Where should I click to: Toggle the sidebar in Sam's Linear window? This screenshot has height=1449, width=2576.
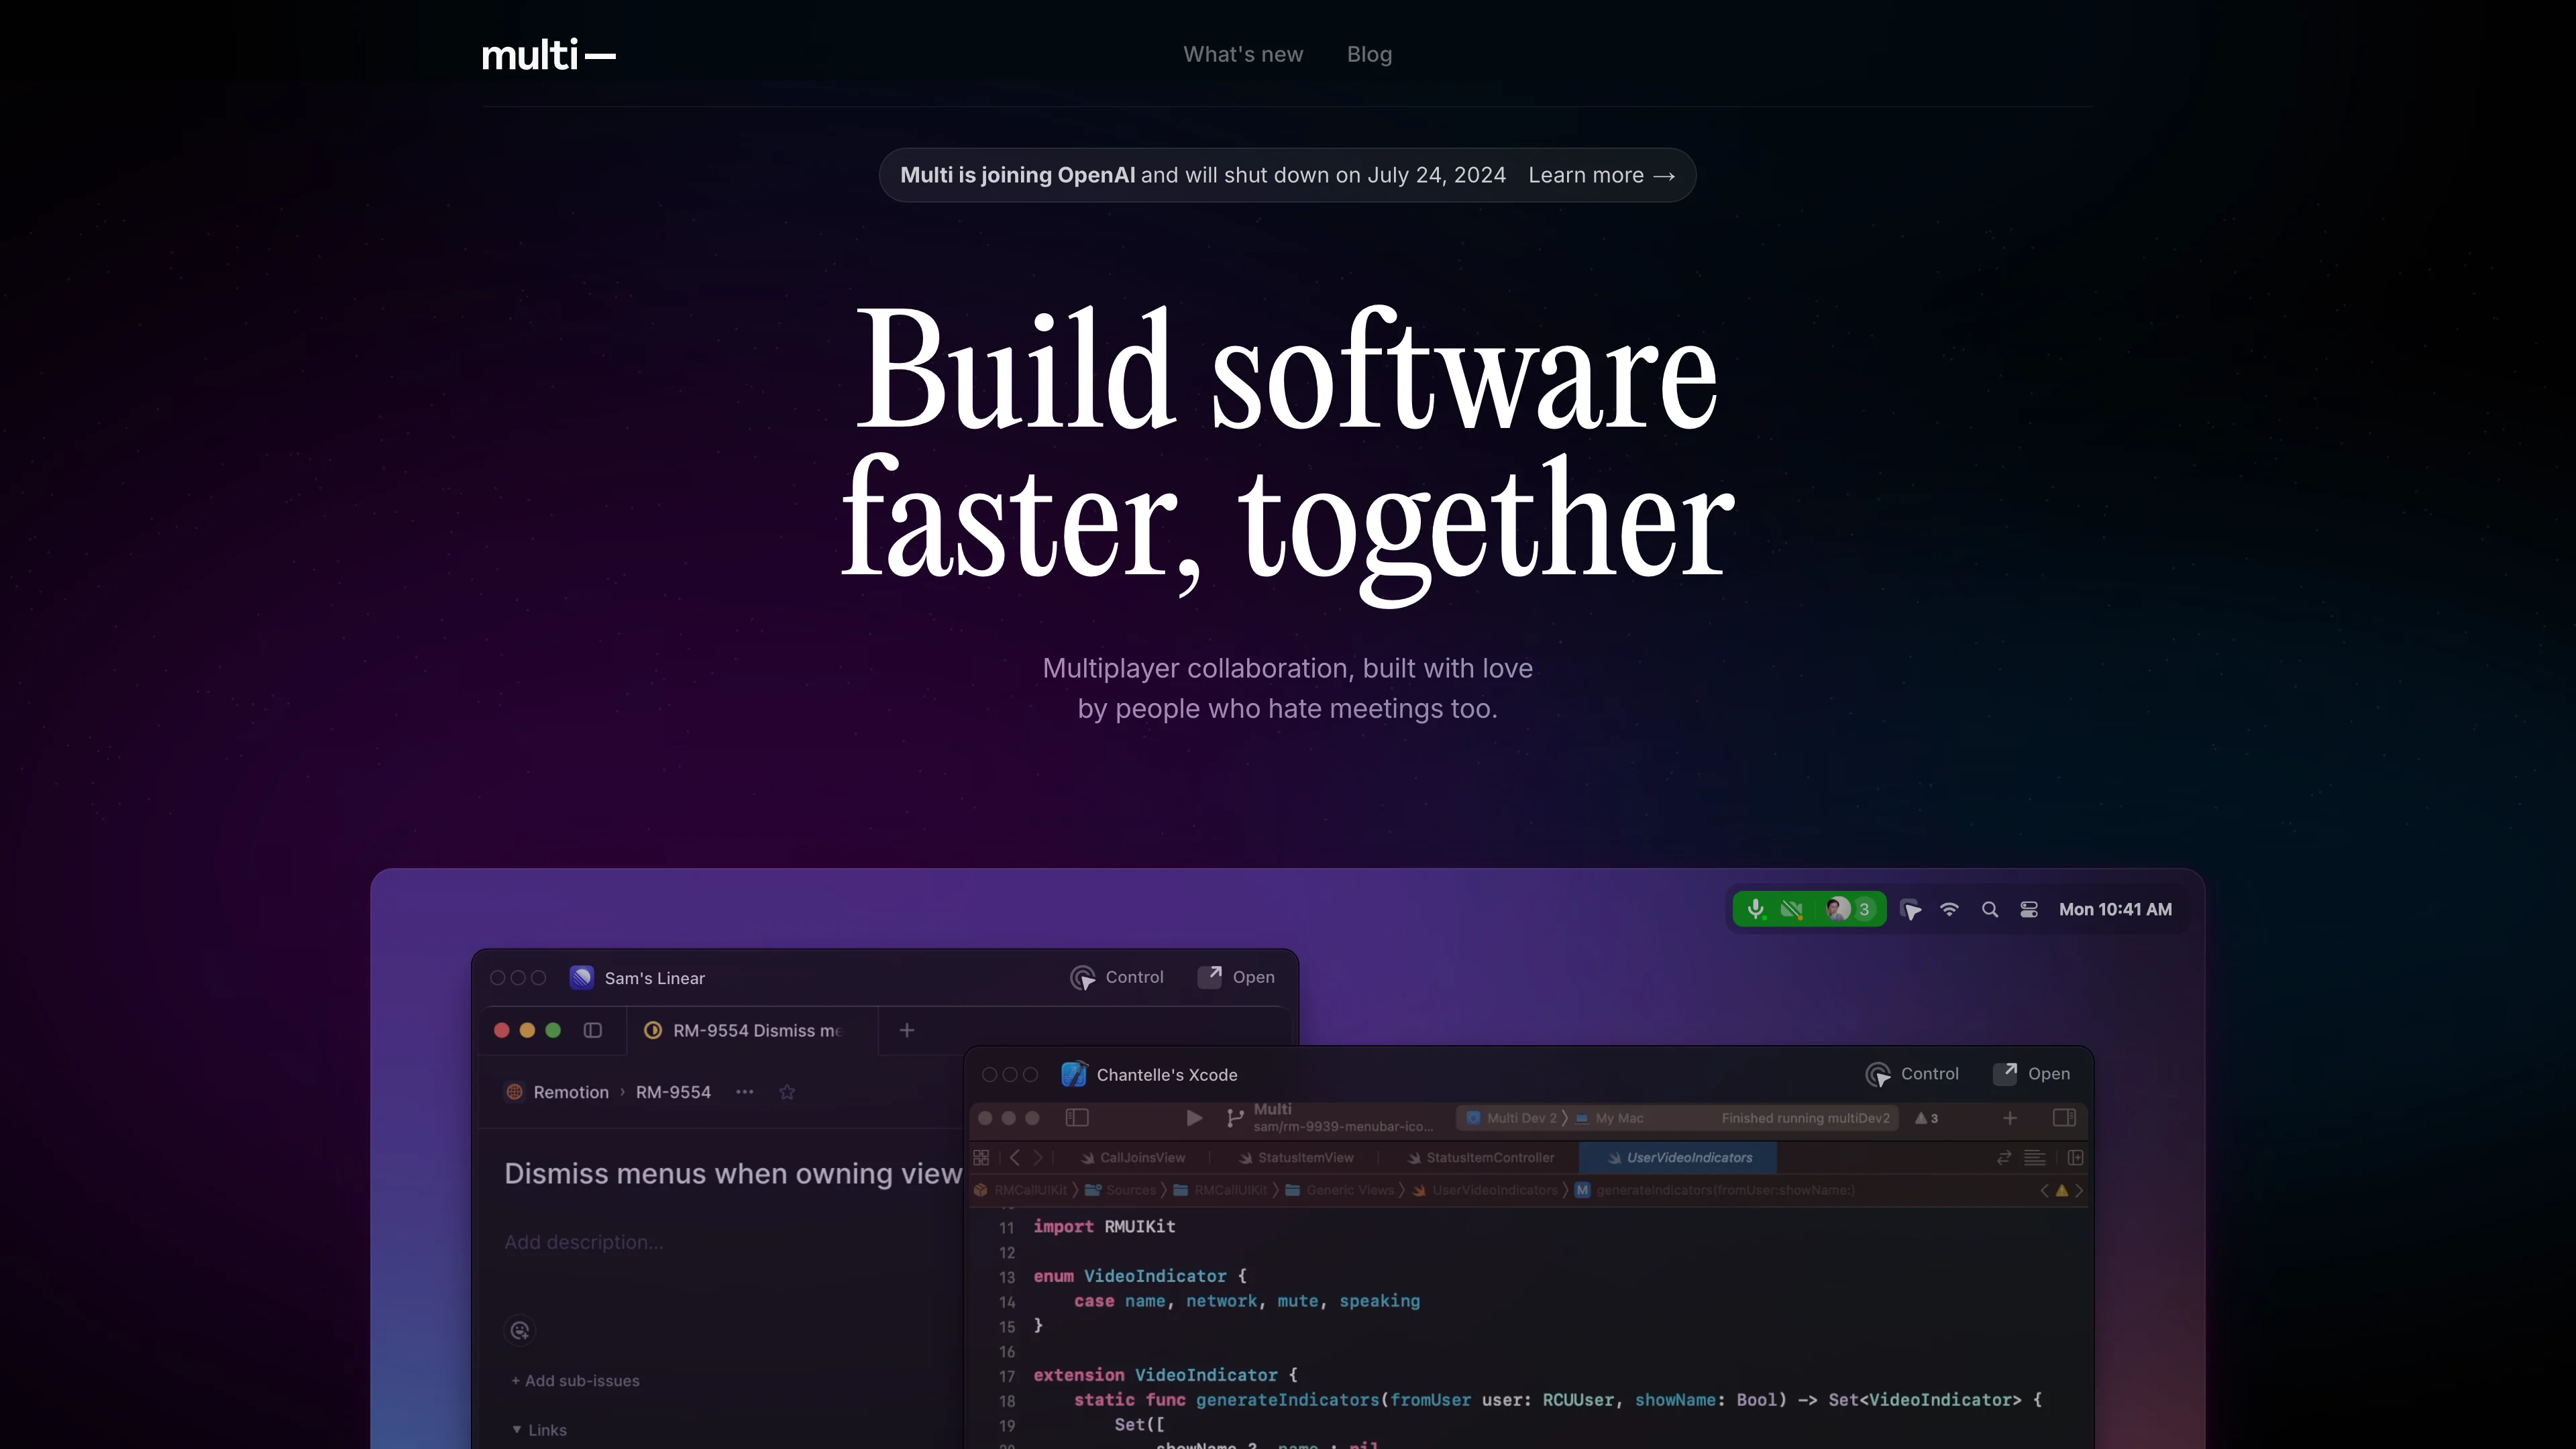click(x=593, y=1030)
